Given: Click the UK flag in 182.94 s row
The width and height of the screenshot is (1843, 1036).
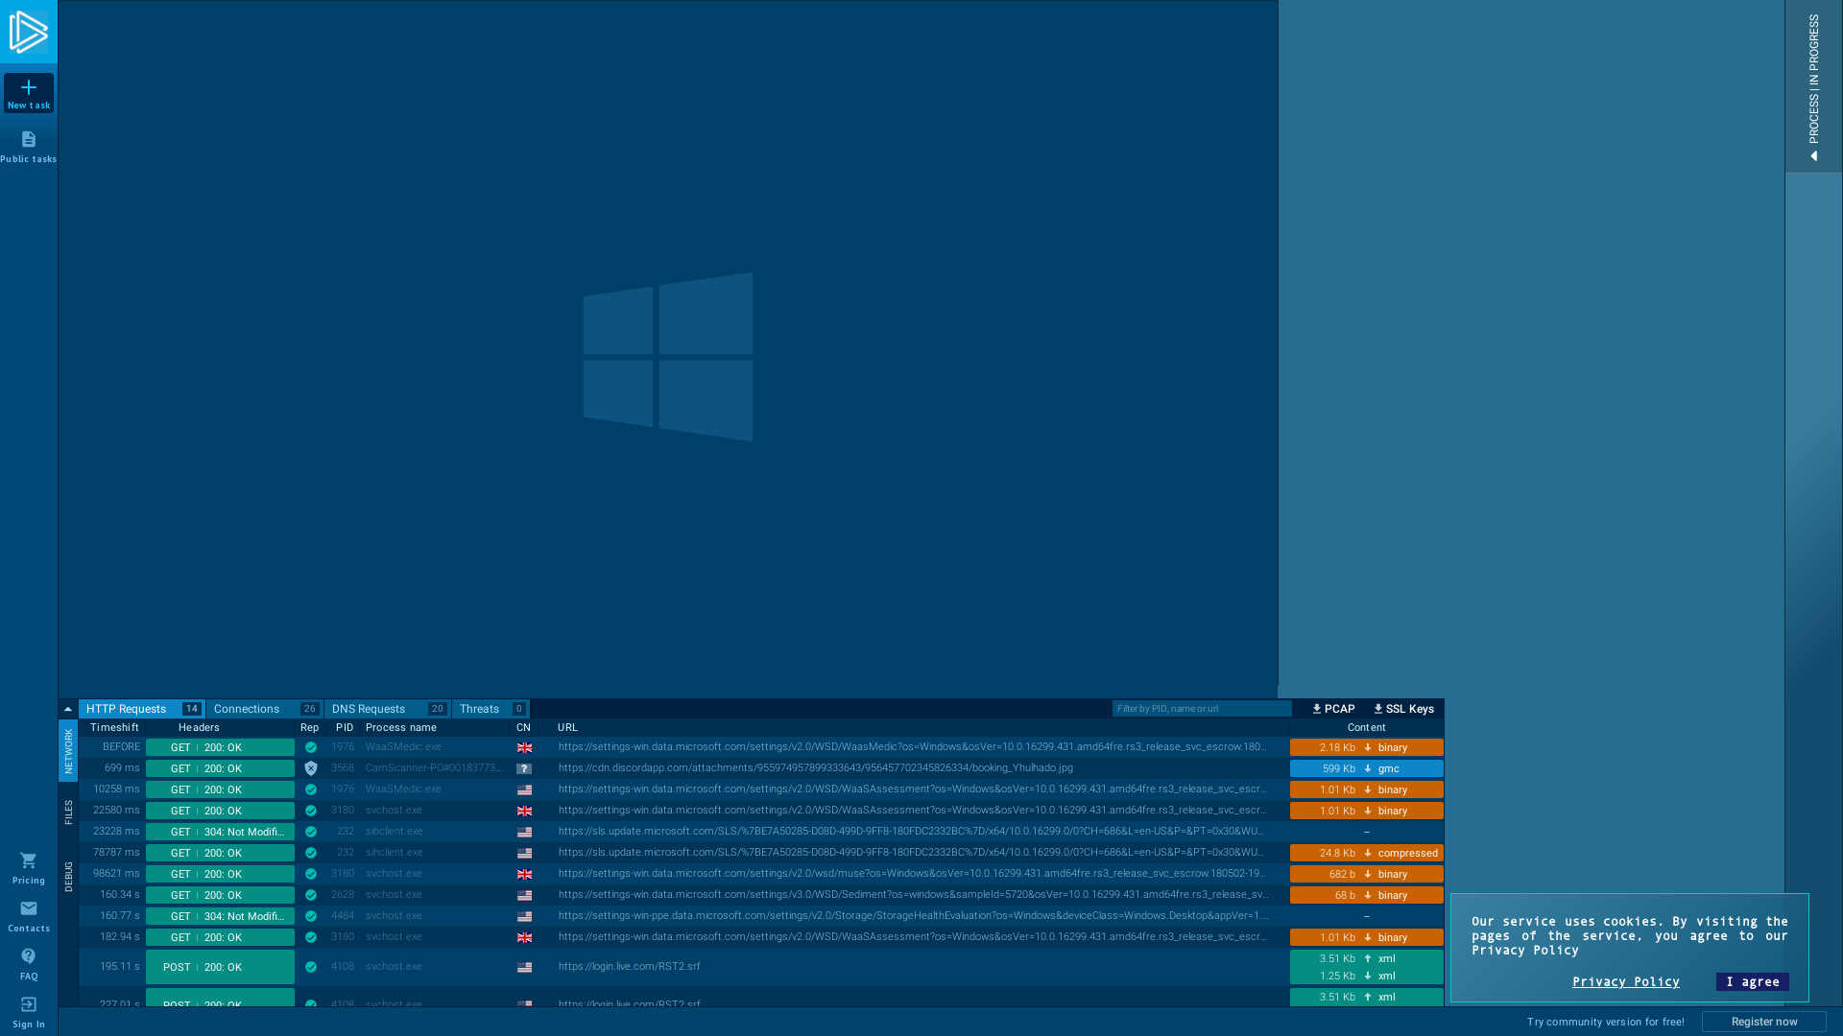Looking at the screenshot, I should 524,937.
